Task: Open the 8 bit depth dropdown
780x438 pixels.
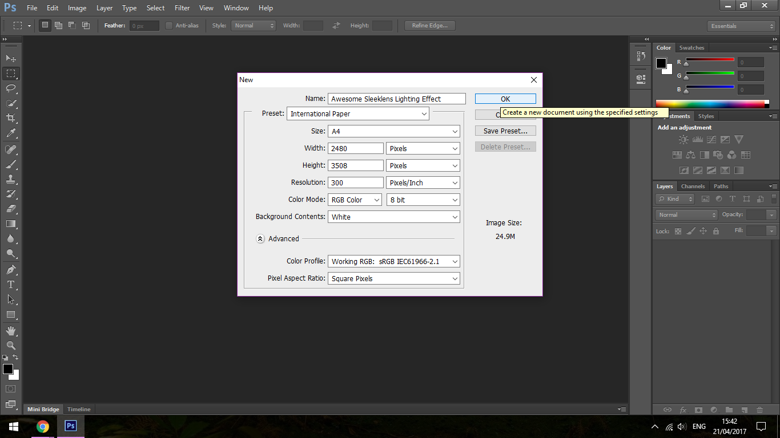Action: click(423, 200)
